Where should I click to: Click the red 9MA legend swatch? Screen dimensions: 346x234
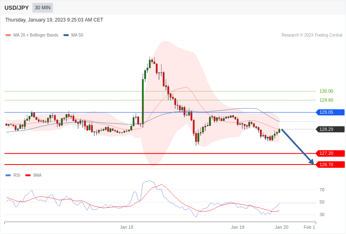28,175
